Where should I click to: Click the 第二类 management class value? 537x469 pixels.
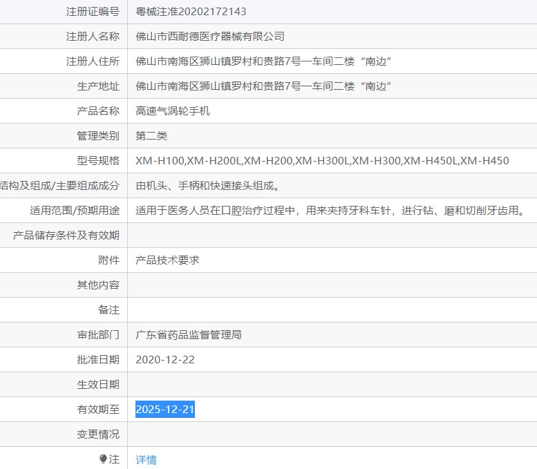click(x=151, y=136)
